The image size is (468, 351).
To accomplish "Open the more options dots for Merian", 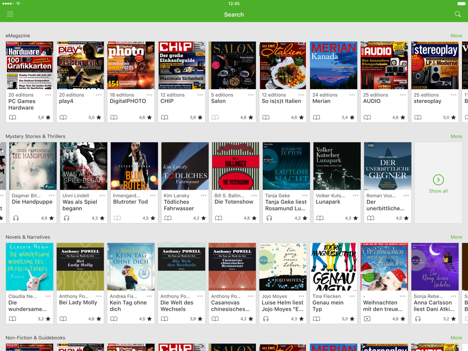I will (x=352, y=95).
